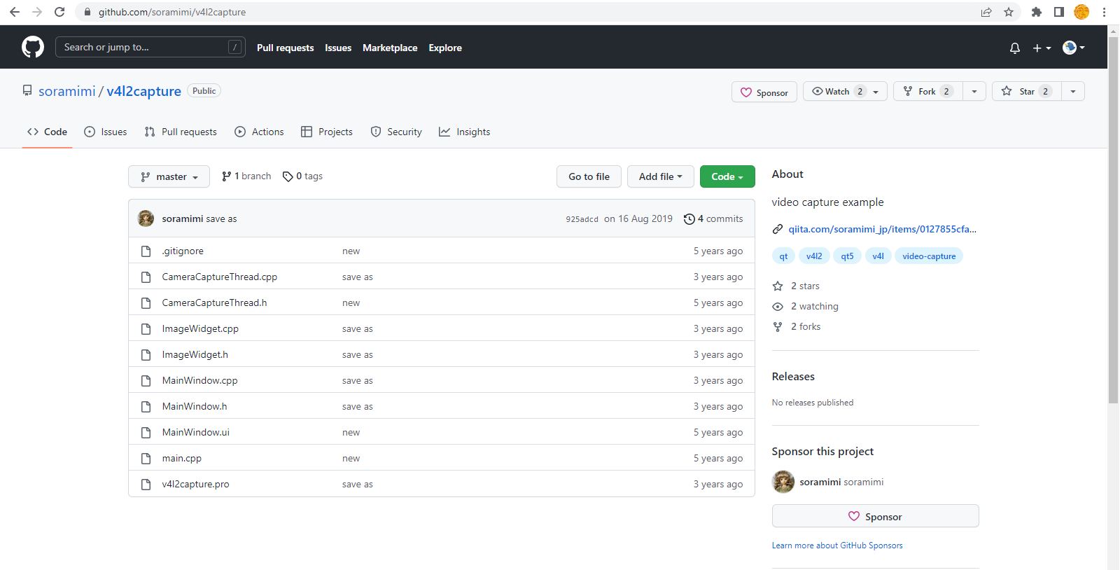1120x570 pixels.
Task: Open Chrome side panel icon
Action: tap(1059, 12)
